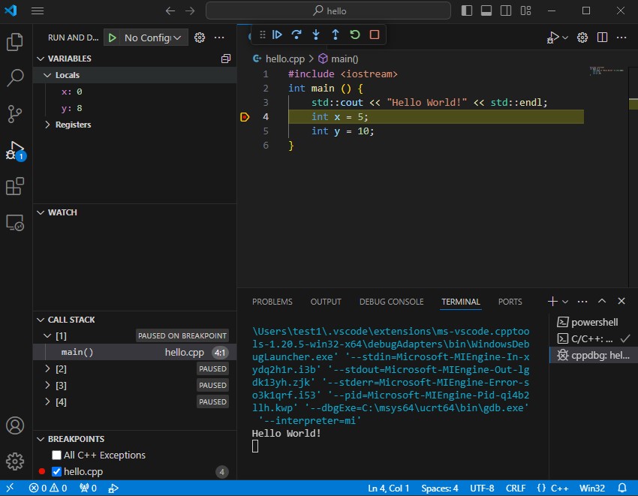Click the Continue debug button

tap(277, 35)
